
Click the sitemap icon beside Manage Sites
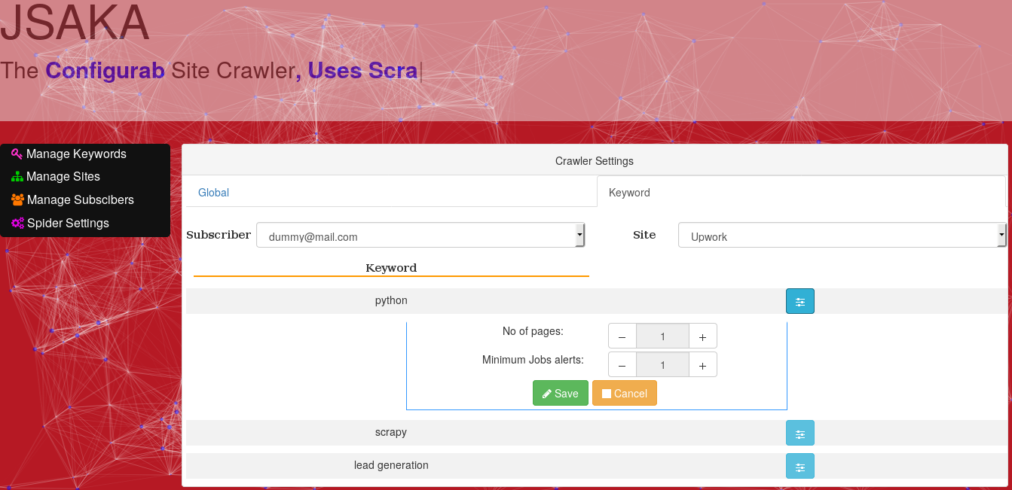(x=17, y=177)
